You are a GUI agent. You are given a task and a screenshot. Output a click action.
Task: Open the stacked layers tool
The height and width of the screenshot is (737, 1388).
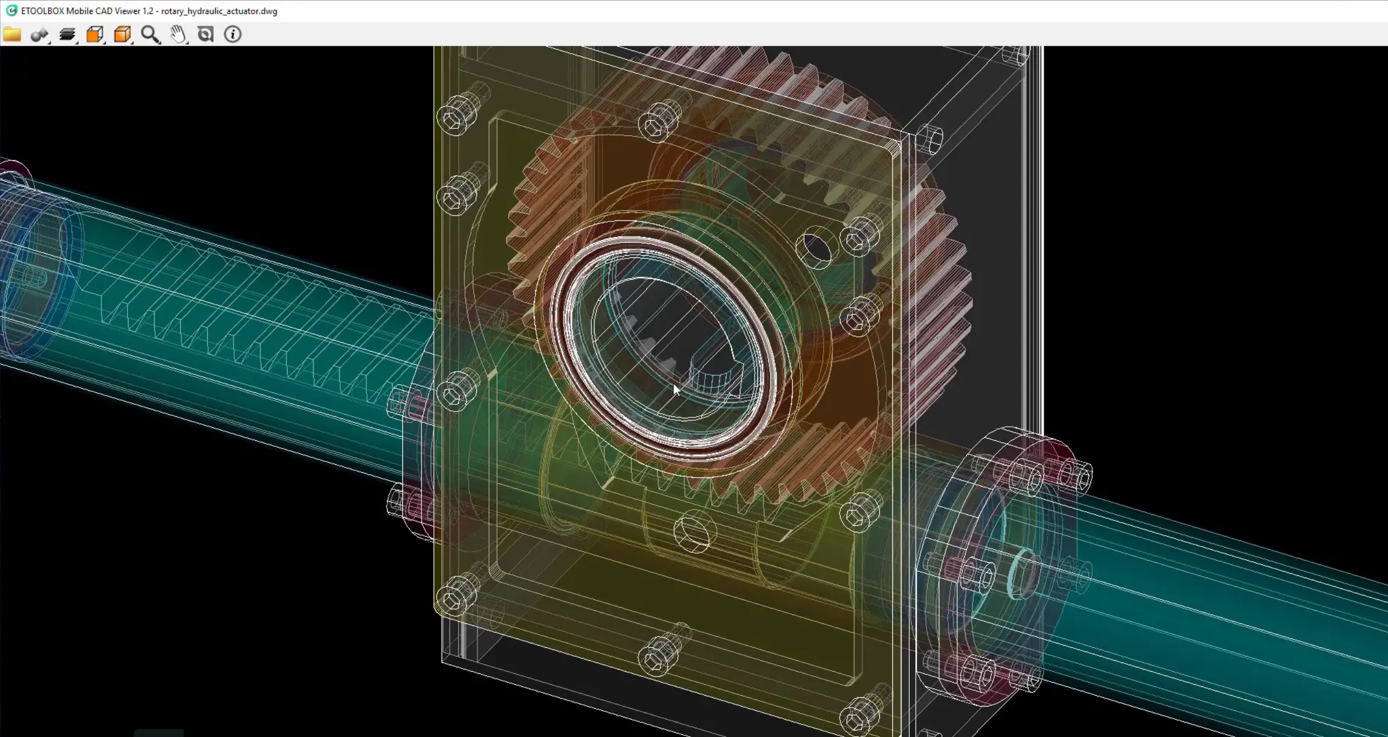tap(68, 35)
